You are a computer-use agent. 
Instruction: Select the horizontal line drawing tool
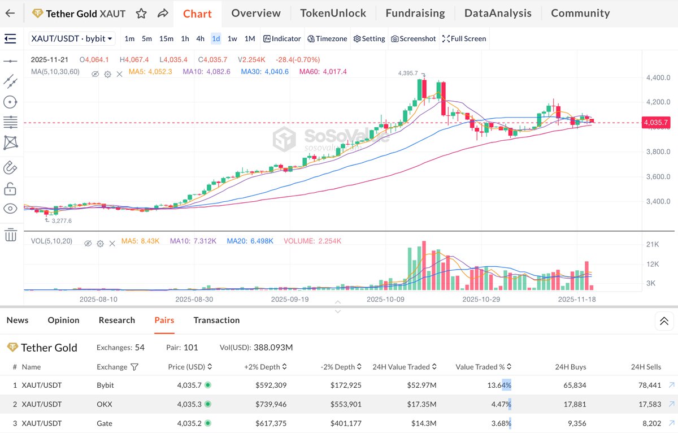pos(10,61)
